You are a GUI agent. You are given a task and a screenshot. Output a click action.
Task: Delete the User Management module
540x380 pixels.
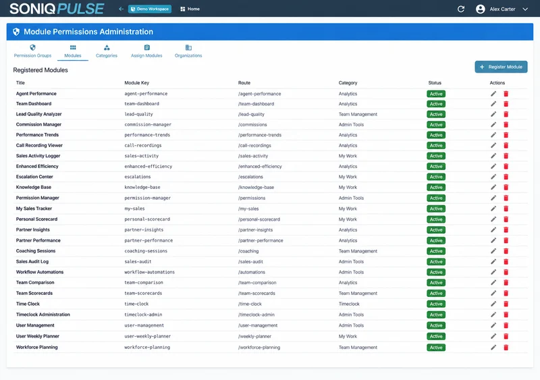pos(506,325)
